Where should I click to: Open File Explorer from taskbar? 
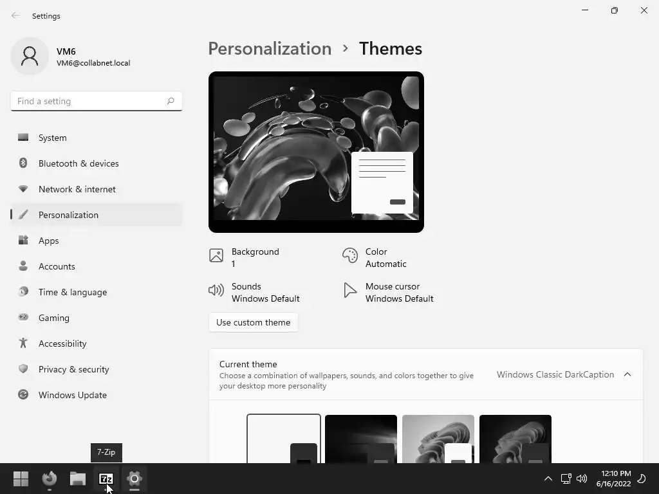pyautogui.click(x=78, y=479)
